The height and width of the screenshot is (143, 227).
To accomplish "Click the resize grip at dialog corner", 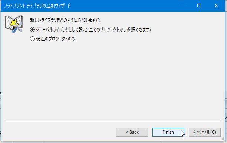I will (x=222, y=139).
